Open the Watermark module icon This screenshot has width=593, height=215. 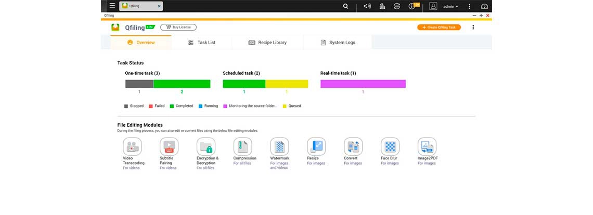279,146
